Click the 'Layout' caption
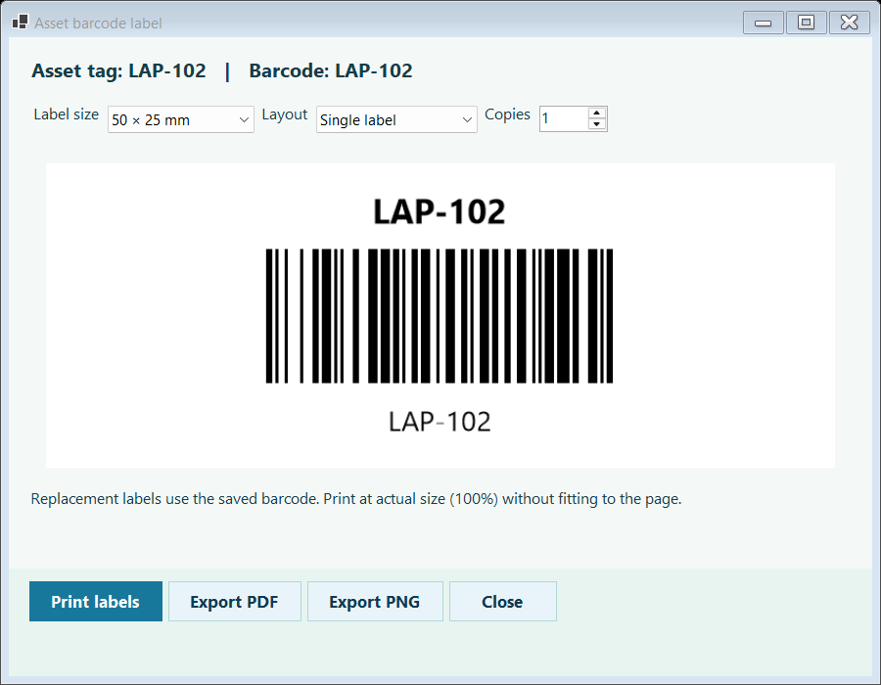The image size is (881, 685). (x=284, y=114)
